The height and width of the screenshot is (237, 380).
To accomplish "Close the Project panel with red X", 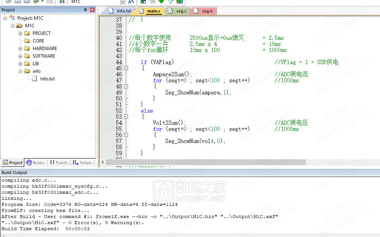I will 92,10.
